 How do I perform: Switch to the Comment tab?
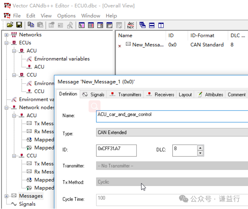[237, 94]
